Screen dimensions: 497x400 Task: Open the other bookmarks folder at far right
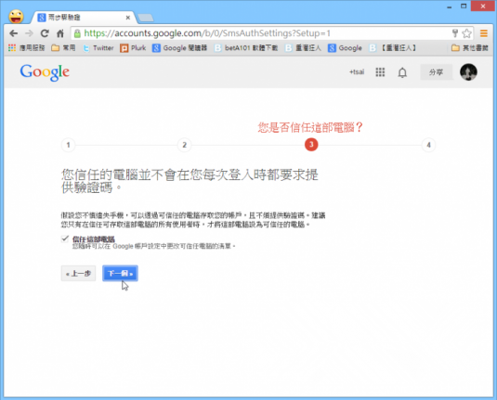pyautogui.click(x=470, y=48)
